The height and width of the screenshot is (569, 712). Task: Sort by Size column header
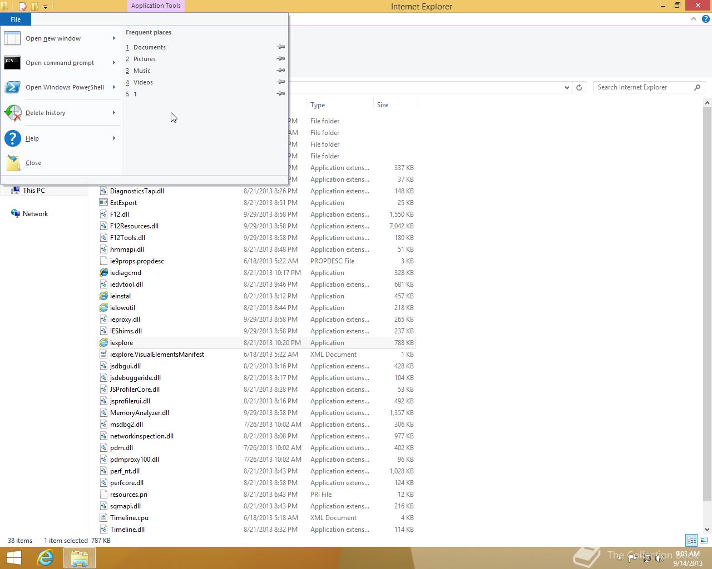pyautogui.click(x=395, y=105)
